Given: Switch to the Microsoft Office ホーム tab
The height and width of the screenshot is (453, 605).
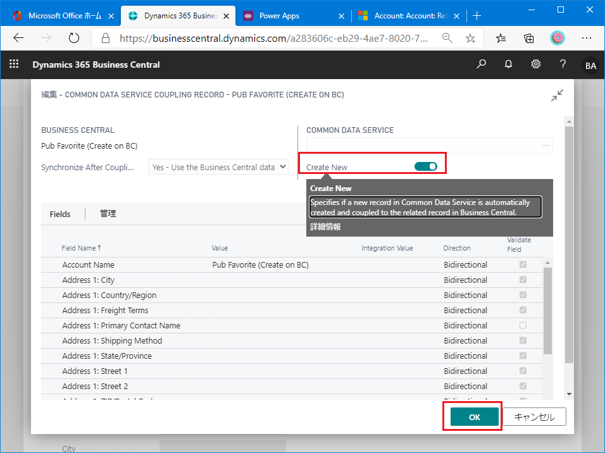Looking at the screenshot, I should (65, 16).
